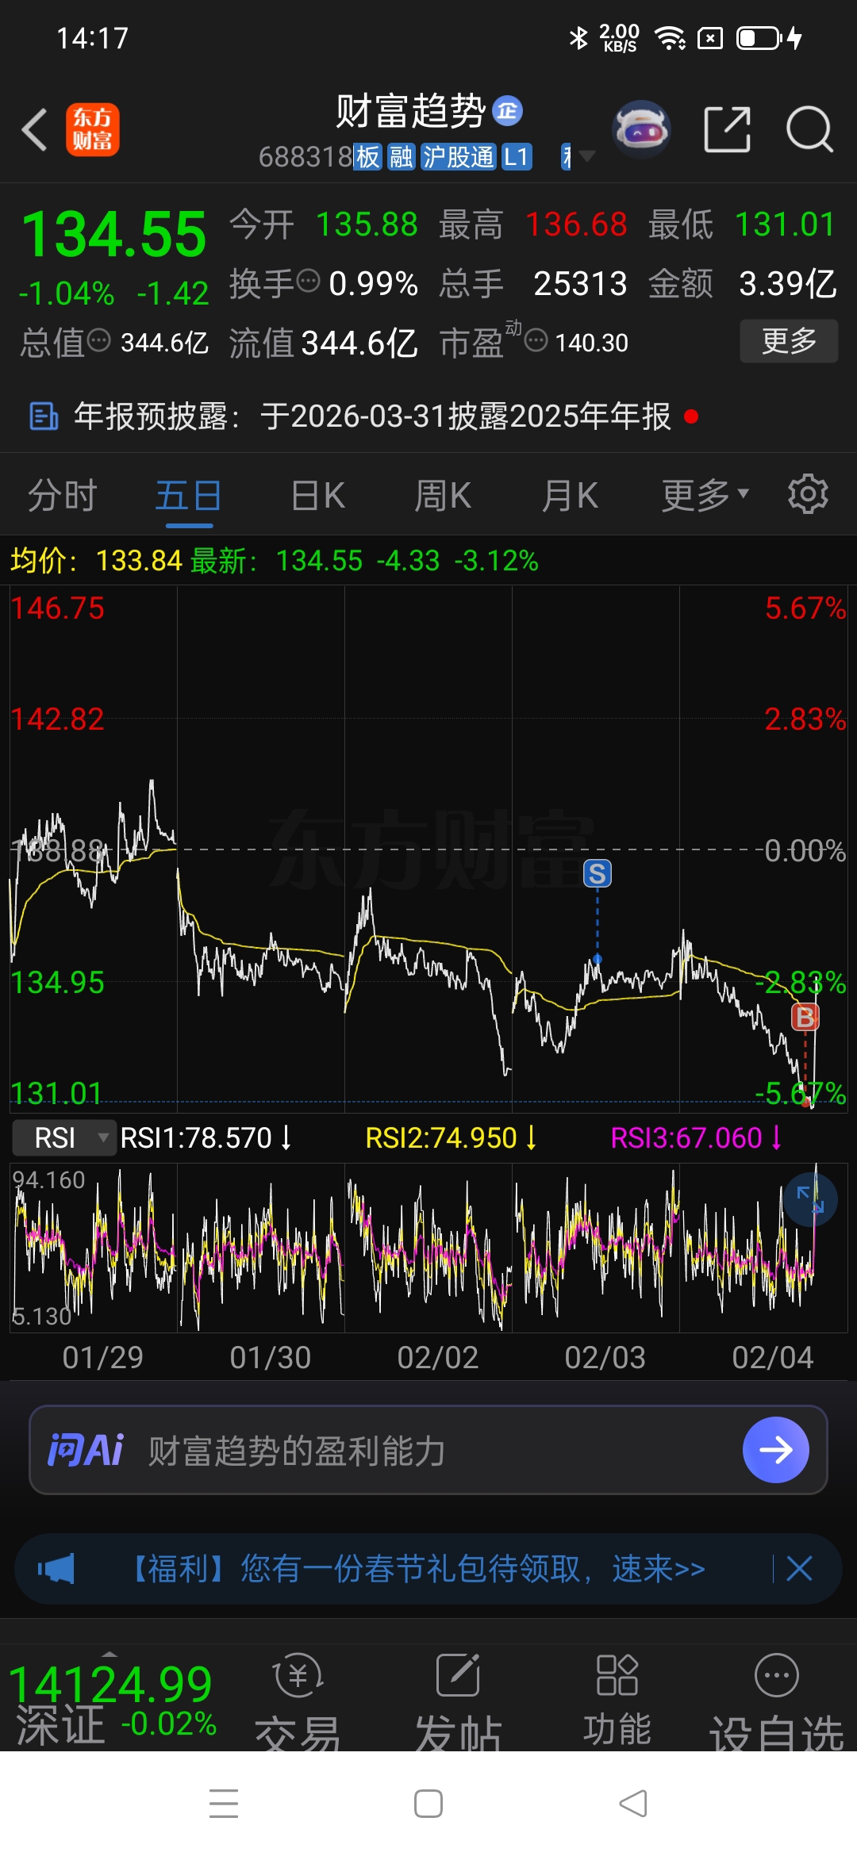
Task: Tap the blue 企 badge next to 财富趋势
Action: [508, 111]
